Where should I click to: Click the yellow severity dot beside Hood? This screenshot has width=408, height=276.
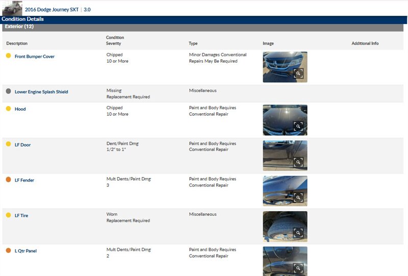[8, 108]
